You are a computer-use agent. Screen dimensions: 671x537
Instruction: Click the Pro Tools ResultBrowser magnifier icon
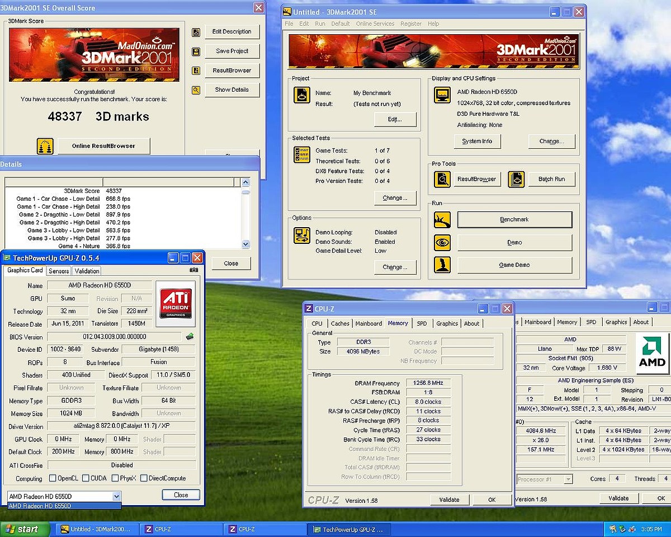pyautogui.click(x=442, y=179)
